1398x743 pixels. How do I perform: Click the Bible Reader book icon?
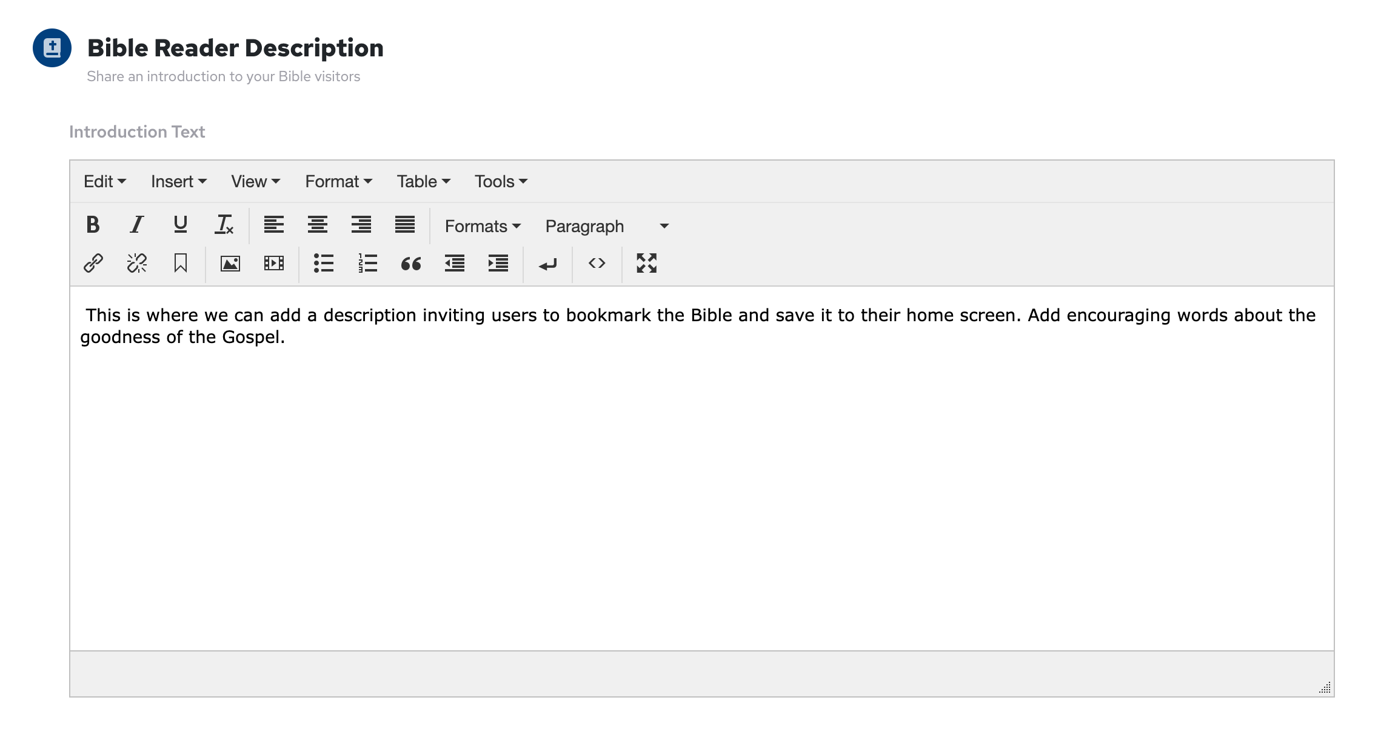[x=52, y=48]
